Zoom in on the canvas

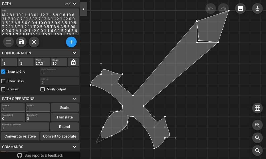[x=257, y=125]
